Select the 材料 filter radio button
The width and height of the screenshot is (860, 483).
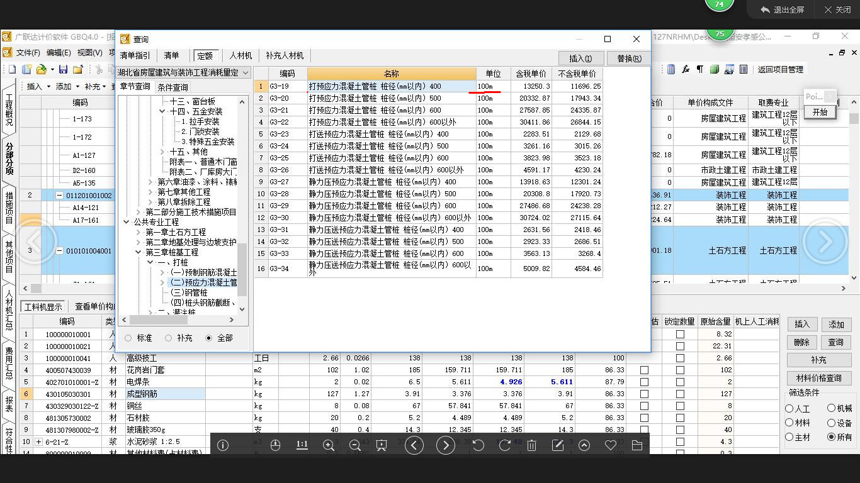point(789,423)
